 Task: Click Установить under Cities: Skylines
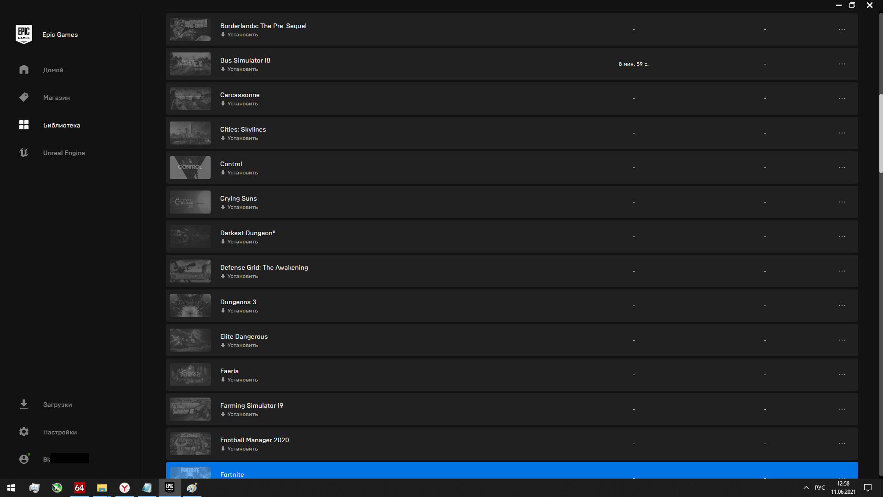[x=239, y=138]
